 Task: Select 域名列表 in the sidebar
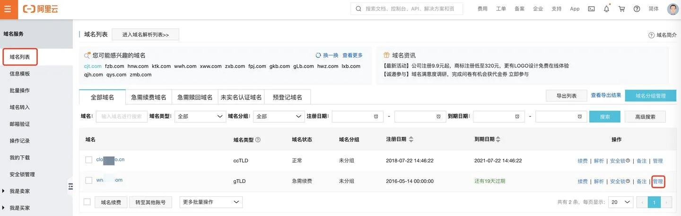(20, 57)
